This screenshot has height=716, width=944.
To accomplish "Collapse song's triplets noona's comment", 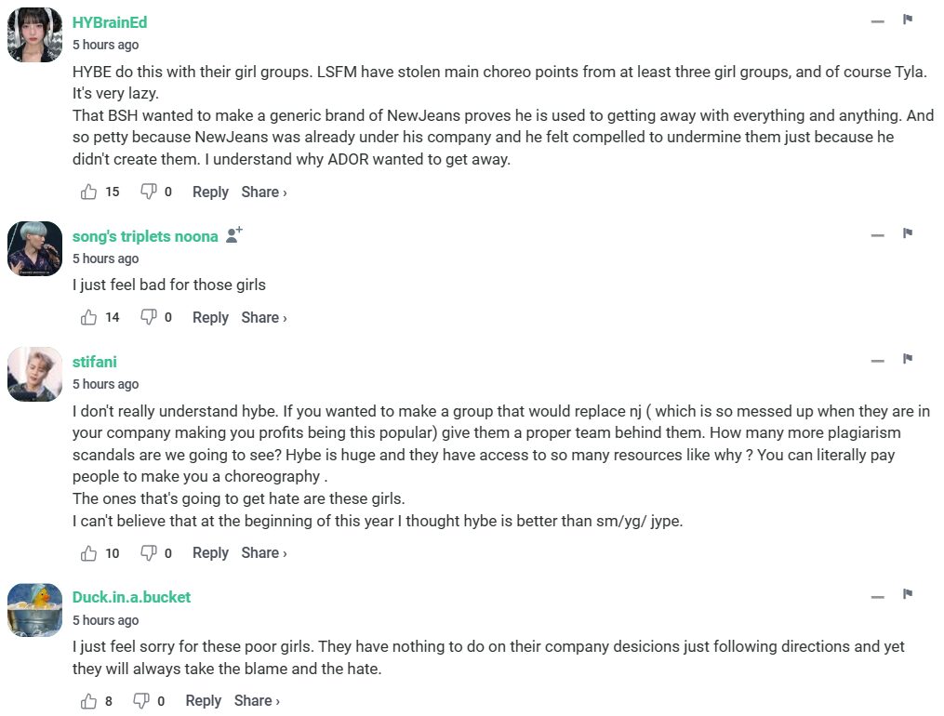I will (x=877, y=235).
